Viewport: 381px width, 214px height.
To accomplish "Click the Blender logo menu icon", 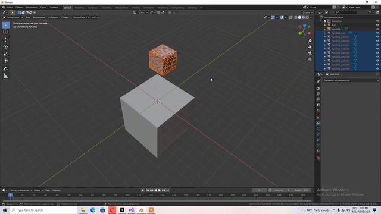I will pos(4,7).
